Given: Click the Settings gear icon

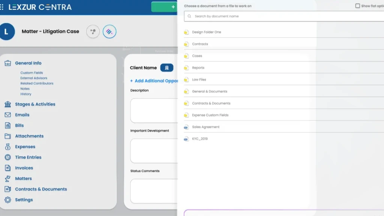Looking at the screenshot, I should point(8,200).
